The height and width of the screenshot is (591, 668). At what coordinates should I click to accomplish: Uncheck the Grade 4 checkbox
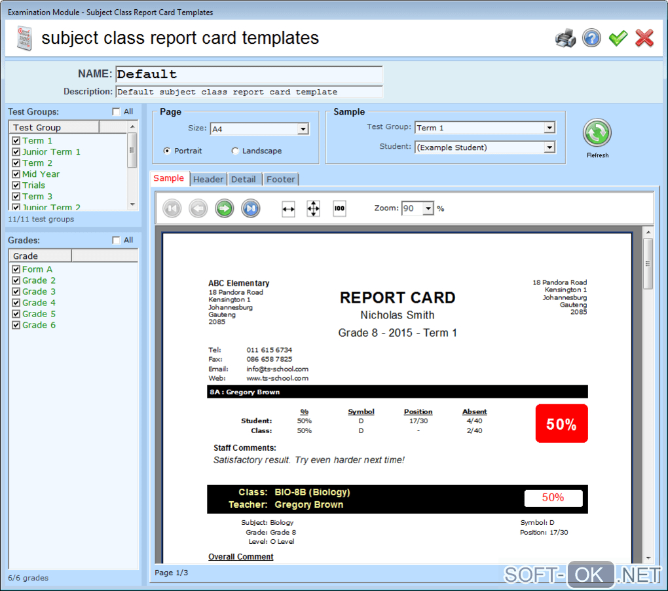click(16, 303)
